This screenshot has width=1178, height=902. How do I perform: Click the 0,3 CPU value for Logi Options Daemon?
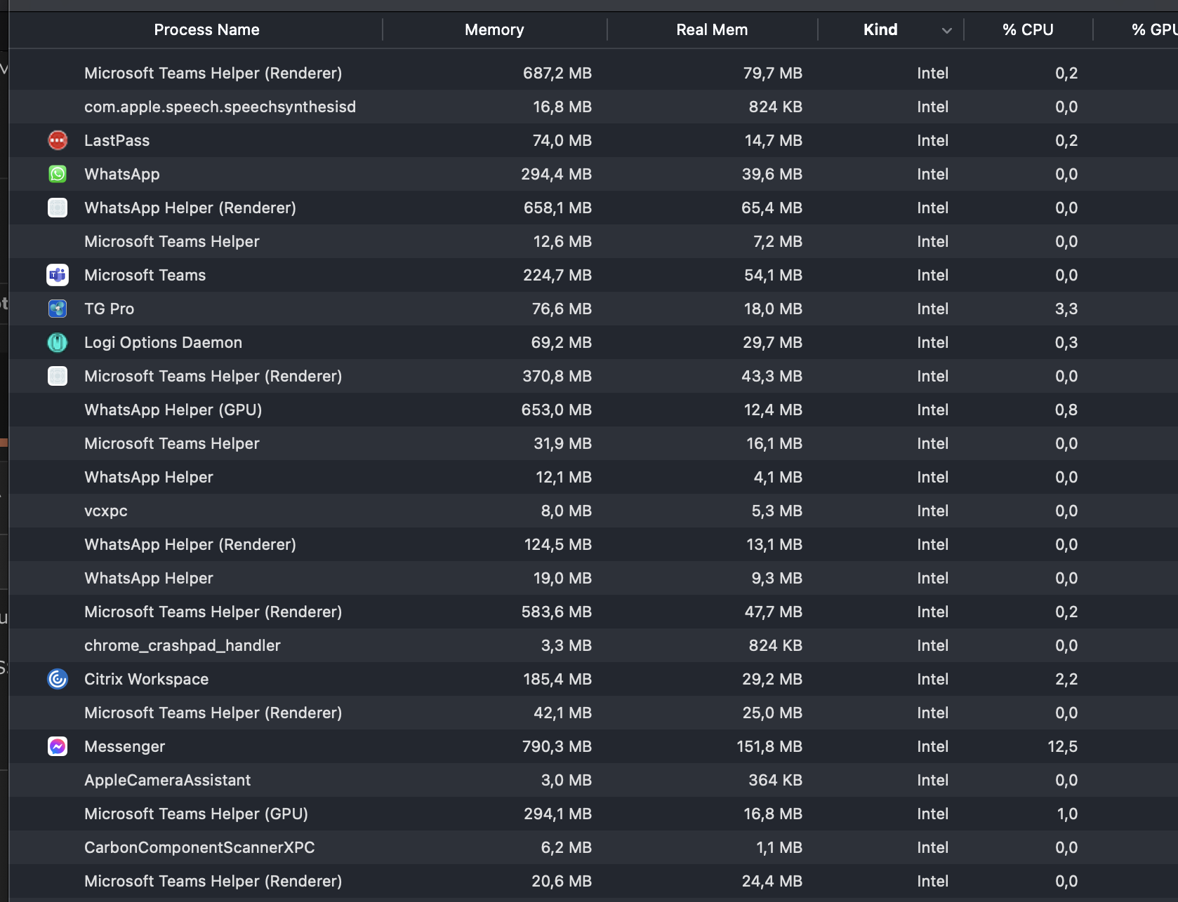(1066, 342)
